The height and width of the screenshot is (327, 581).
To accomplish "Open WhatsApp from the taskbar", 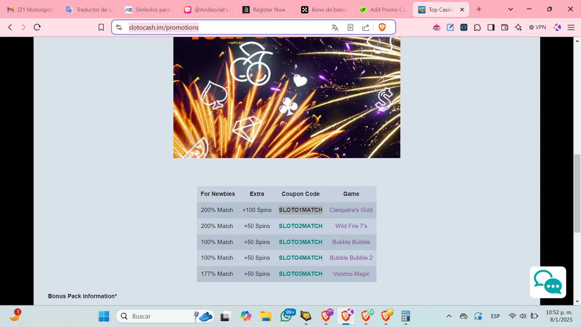I will click(x=287, y=316).
